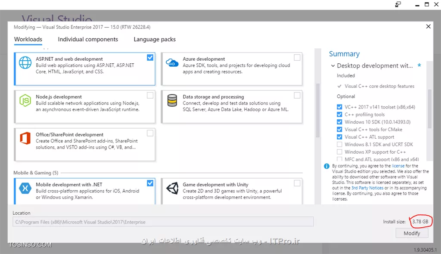Click the Optional label in Summary

click(x=346, y=96)
